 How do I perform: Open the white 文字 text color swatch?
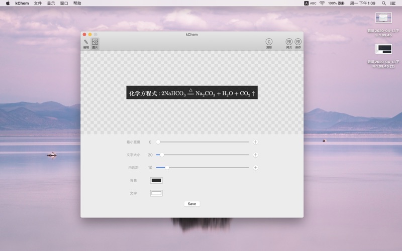pyautogui.click(x=156, y=193)
